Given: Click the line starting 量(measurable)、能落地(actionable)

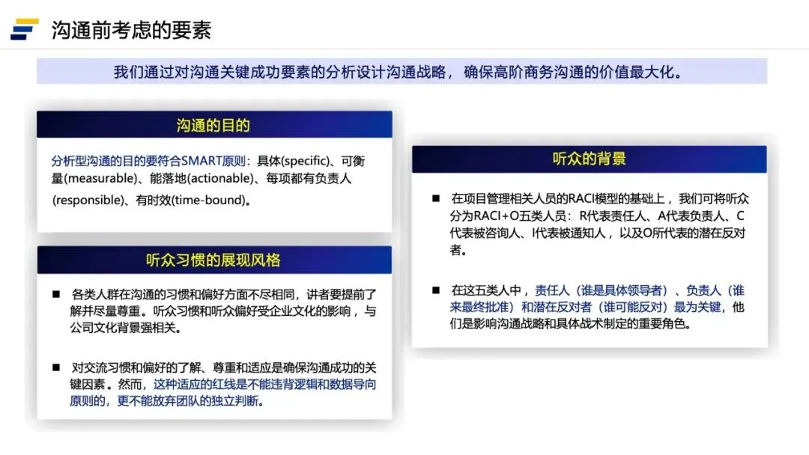Looking at the screenshot, I should pyautogui.click(x=202, y=178).
